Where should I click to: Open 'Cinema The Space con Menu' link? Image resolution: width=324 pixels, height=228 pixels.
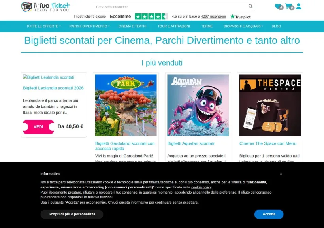click(x=268, y=143)
